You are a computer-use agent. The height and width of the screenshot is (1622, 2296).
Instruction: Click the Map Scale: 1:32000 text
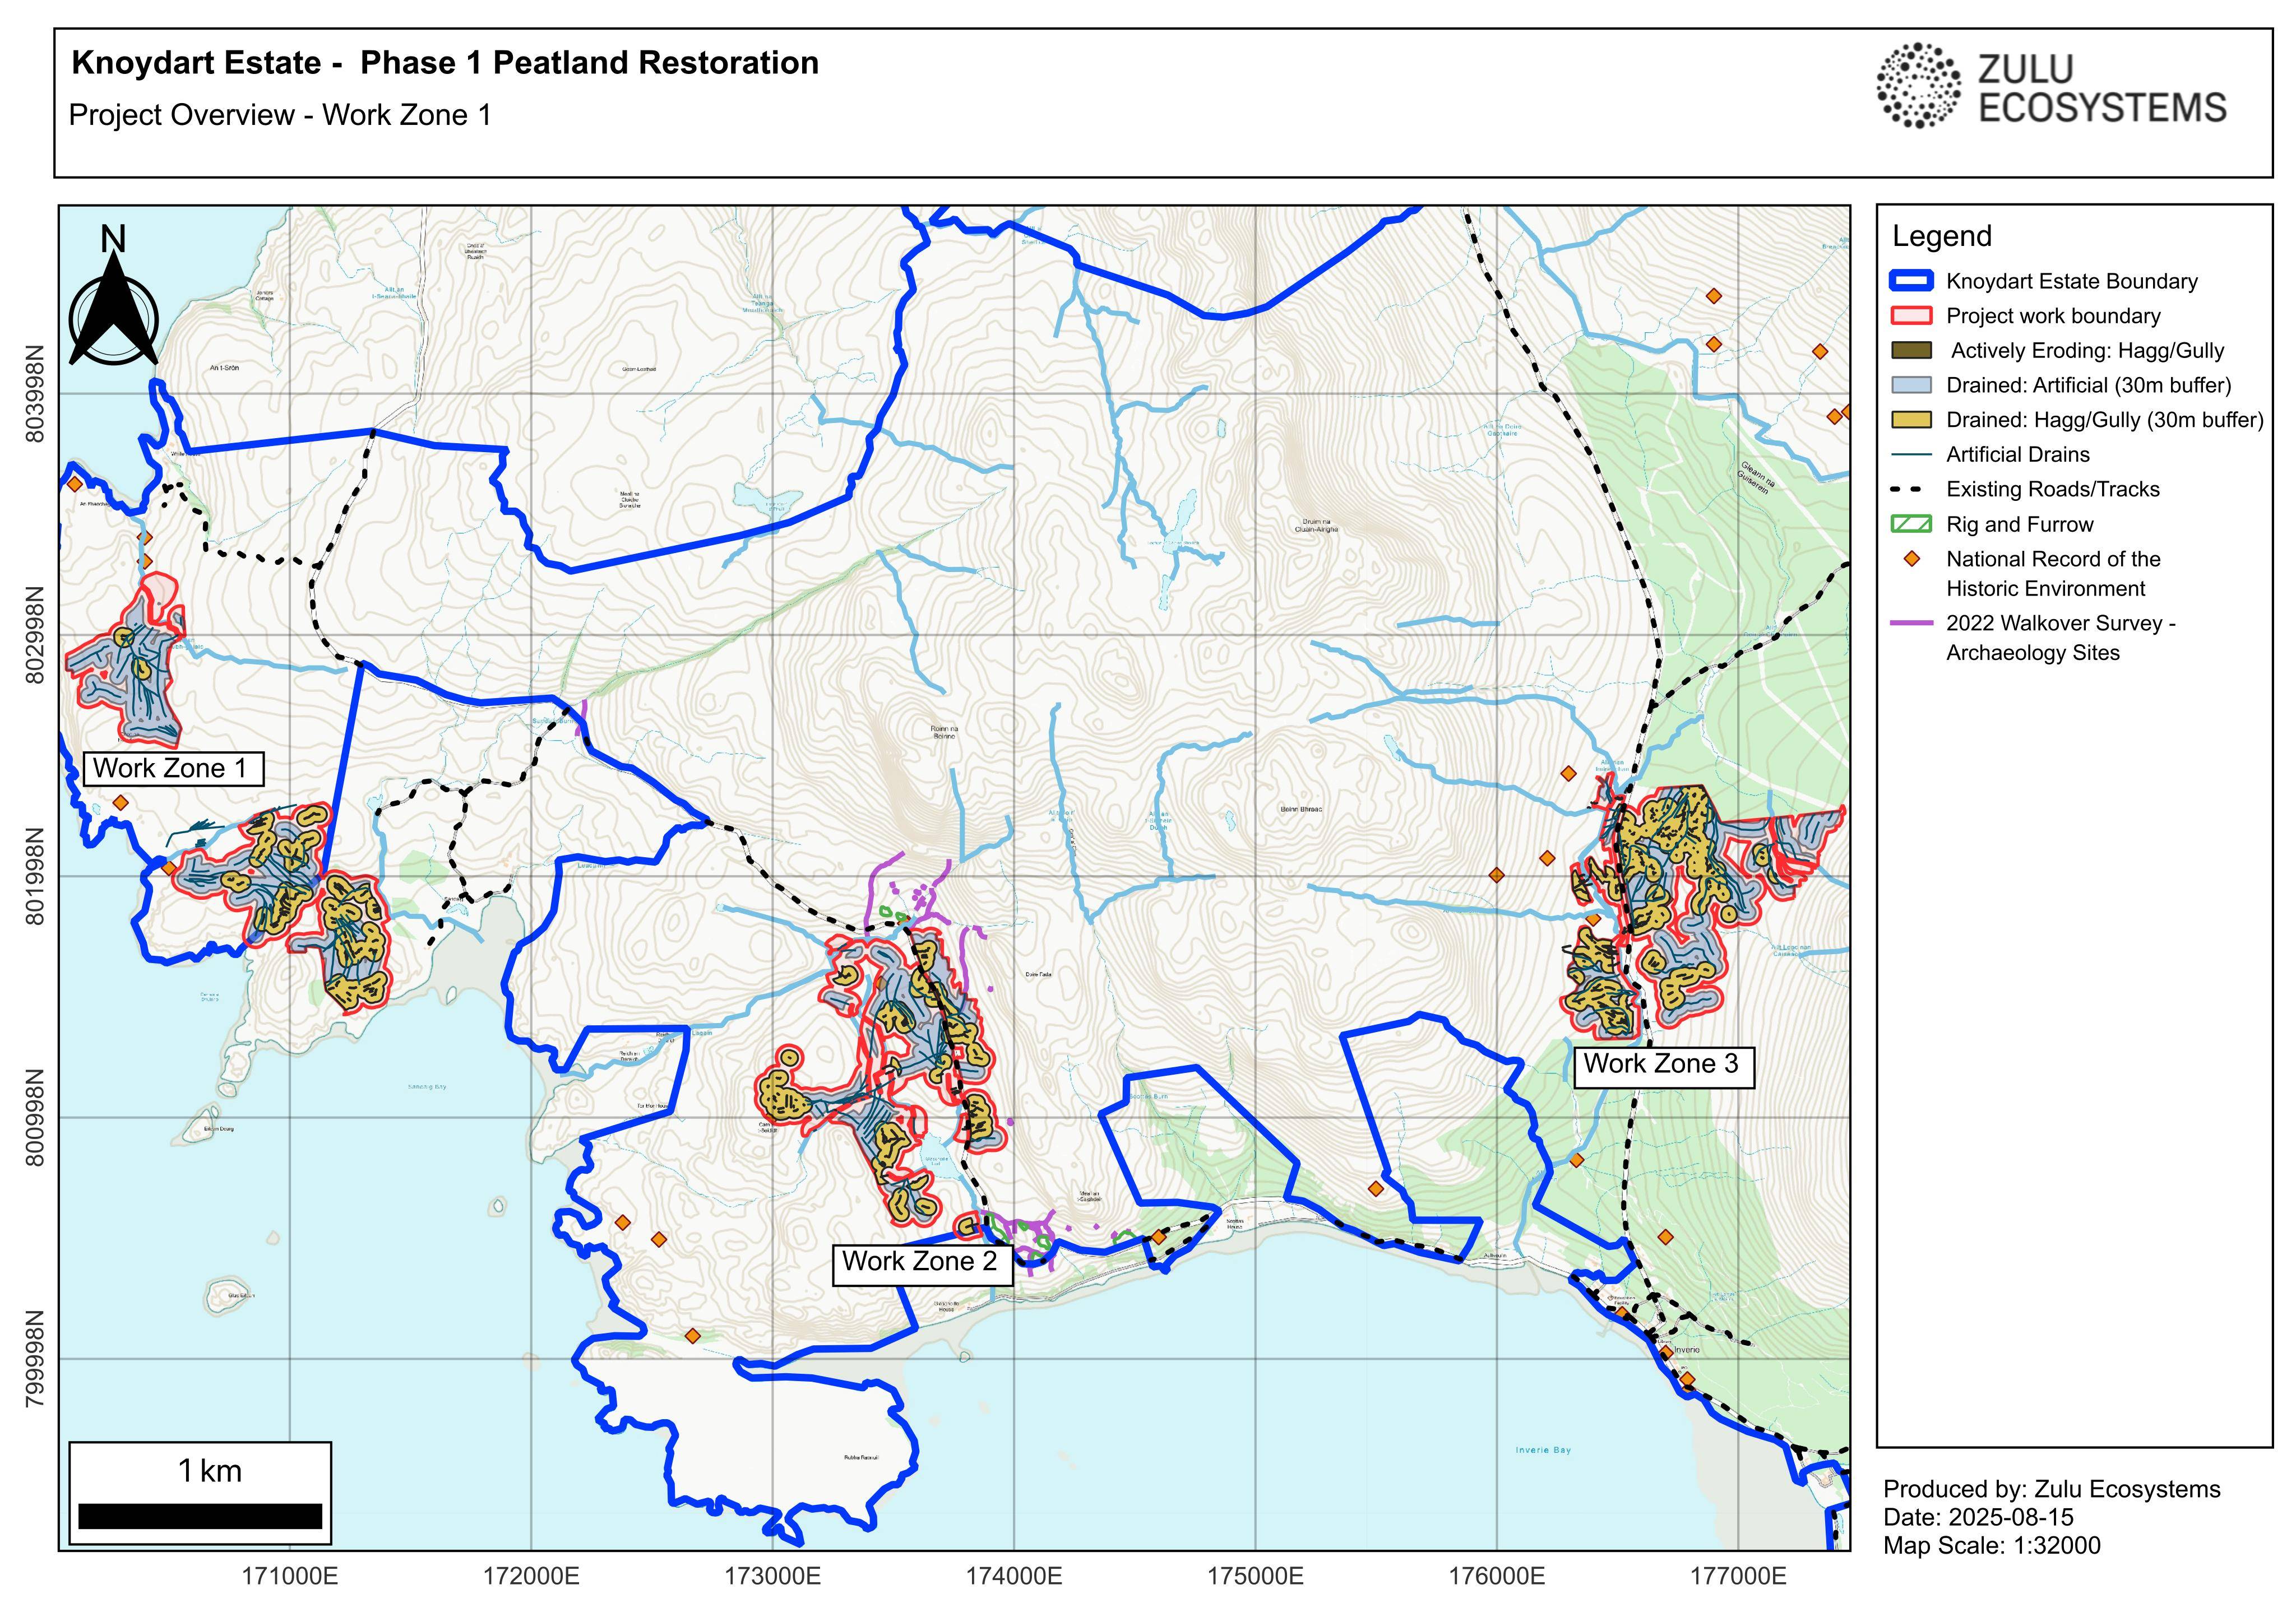point(1992,1546)
